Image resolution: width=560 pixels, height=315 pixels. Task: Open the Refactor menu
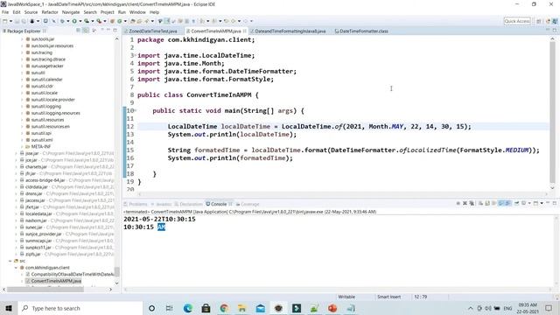[50, 12]
